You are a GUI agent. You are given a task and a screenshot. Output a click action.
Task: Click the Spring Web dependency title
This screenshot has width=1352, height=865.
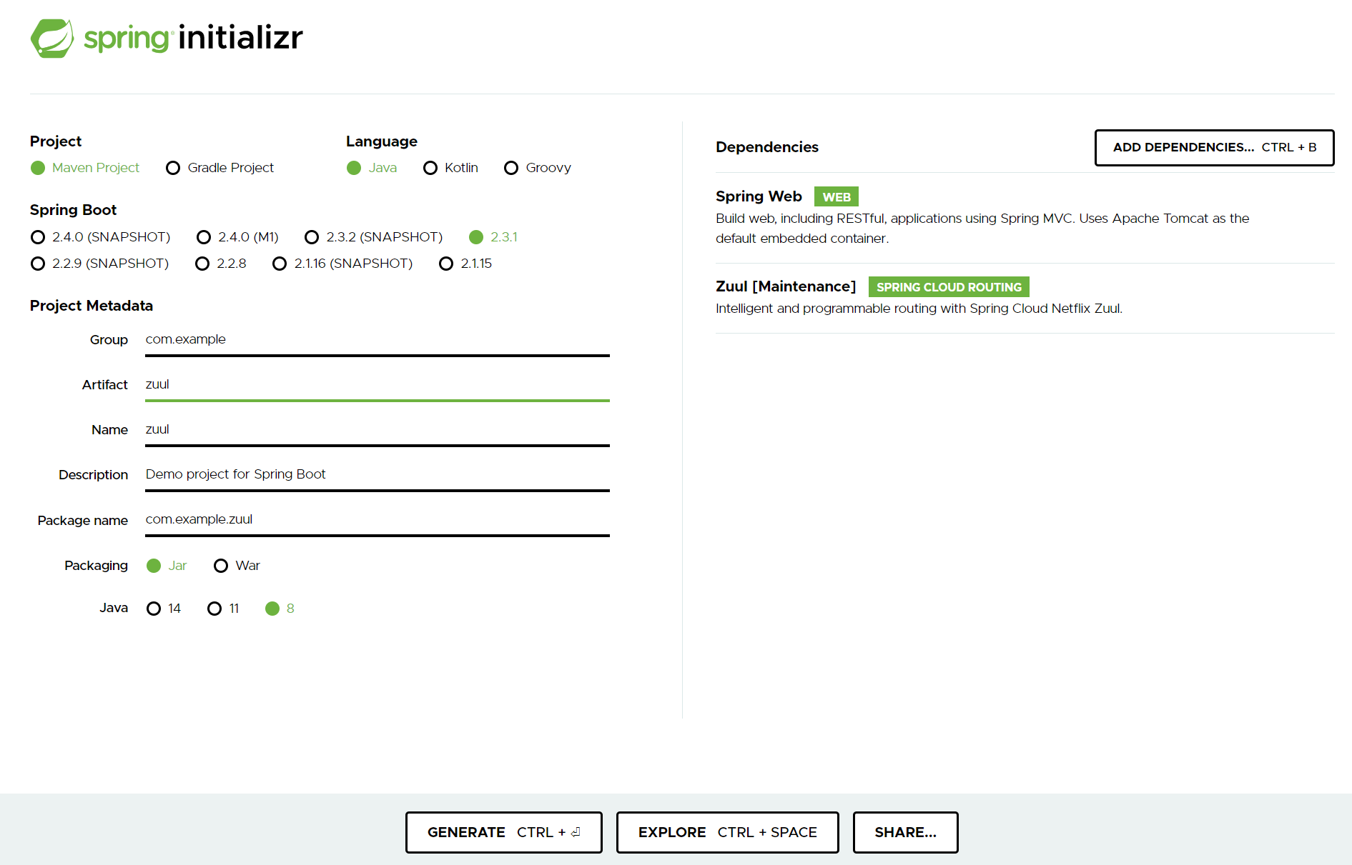coord(759,196)
